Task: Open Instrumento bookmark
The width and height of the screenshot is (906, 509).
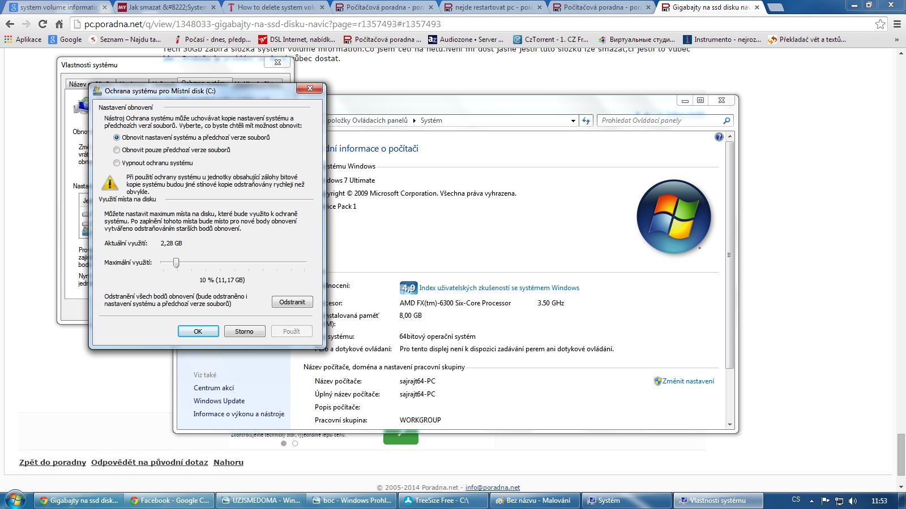Action: (722, 40)
